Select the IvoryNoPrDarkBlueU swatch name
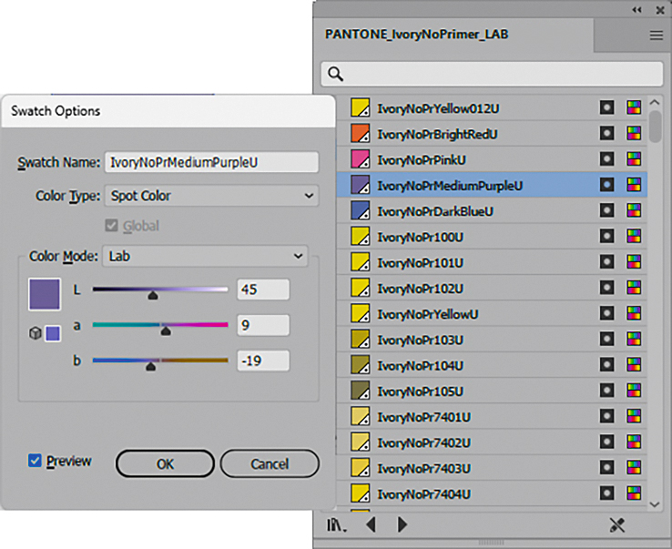This screenshot has width=672, height=549. [x=435, y=211]
